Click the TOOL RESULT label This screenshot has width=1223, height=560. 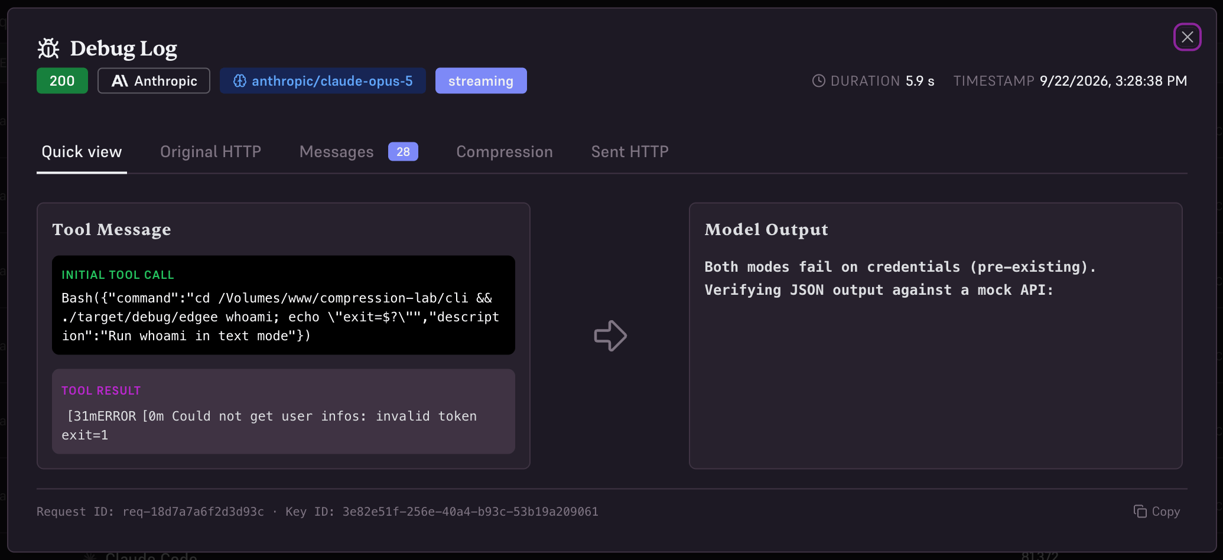tap(101, 390)
